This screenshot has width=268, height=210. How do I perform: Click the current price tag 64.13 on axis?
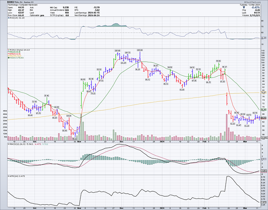point(263,118)
